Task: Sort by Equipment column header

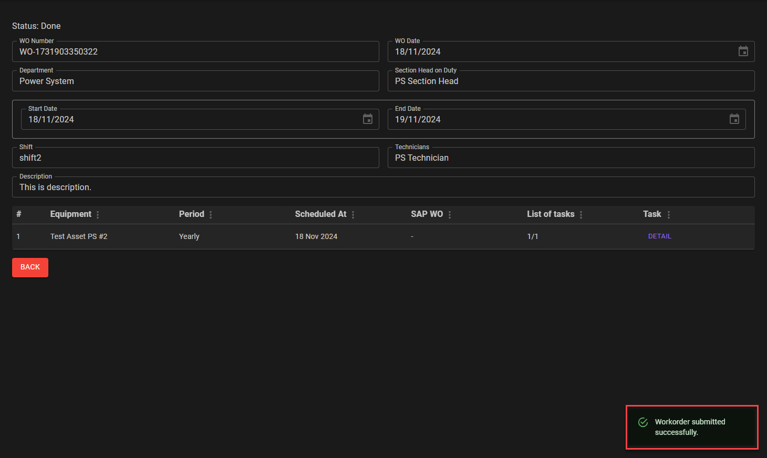Action: click(x=70, y=214)
